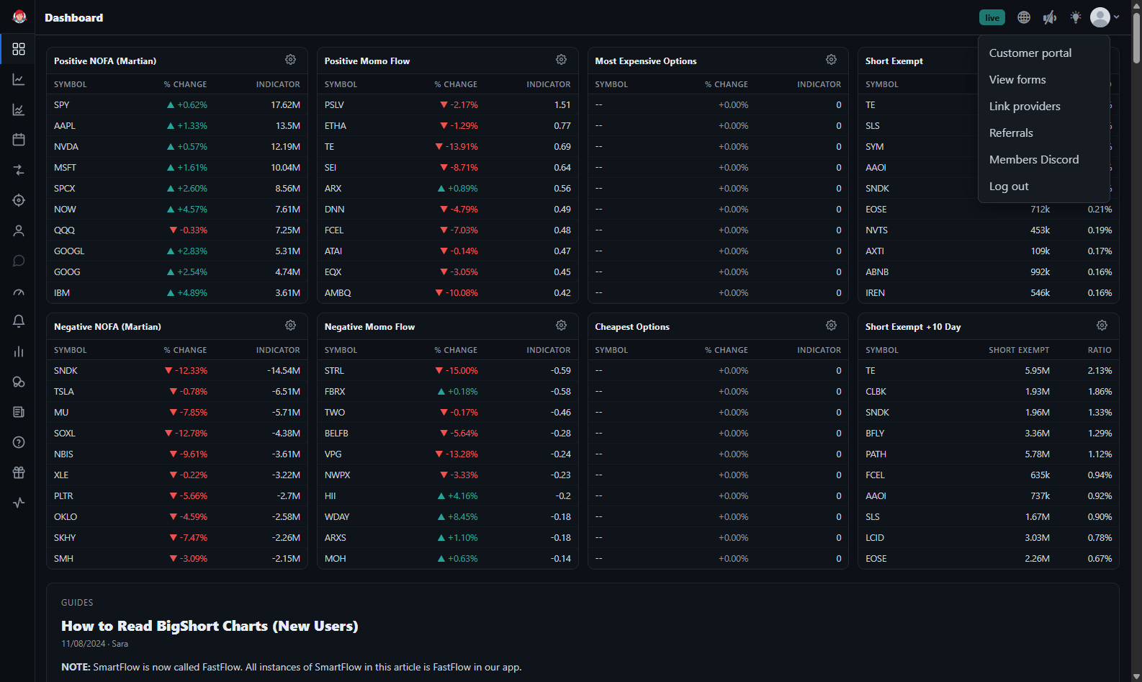Image resolution: width=1142 pixels, height=682 pixels.
Task: Collapse the user menu chevron beside avatar
Action: [1117, 17]
